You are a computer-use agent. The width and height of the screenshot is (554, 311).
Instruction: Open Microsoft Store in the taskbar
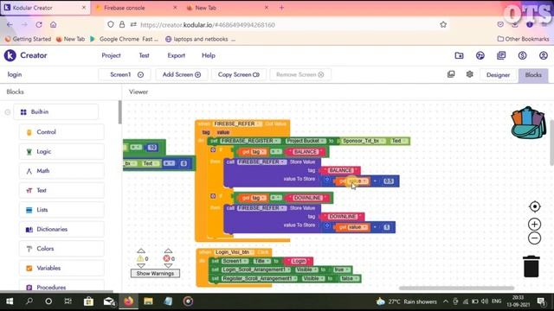88,301
